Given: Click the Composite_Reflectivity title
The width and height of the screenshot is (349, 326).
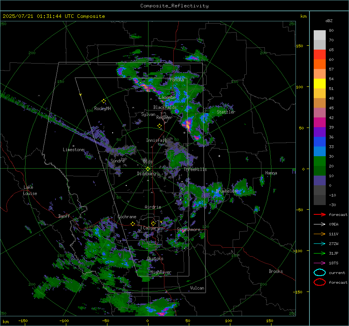Looking at the screenshot, I should (x=174, y=6).
